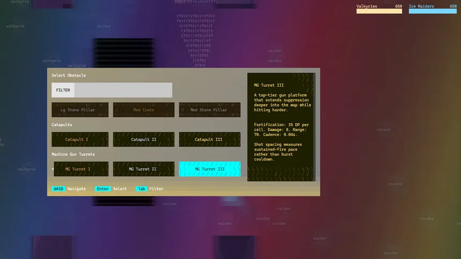Select the MG Turret II tile

(x=144, y=169)
